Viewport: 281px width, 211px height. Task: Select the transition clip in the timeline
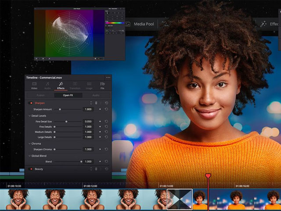click(180, 199)
